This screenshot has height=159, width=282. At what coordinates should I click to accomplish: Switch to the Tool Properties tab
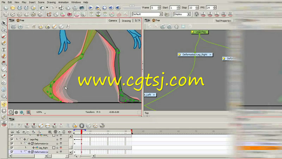(223, 21)
